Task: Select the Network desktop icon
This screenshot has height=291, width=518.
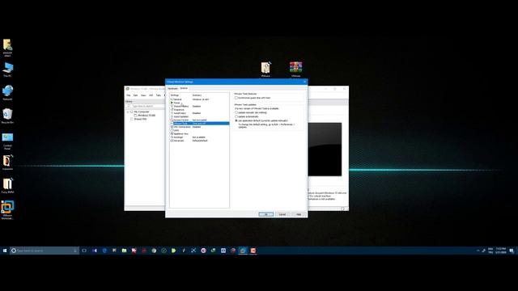Action: pyautogui.click(x=7, y=93)
